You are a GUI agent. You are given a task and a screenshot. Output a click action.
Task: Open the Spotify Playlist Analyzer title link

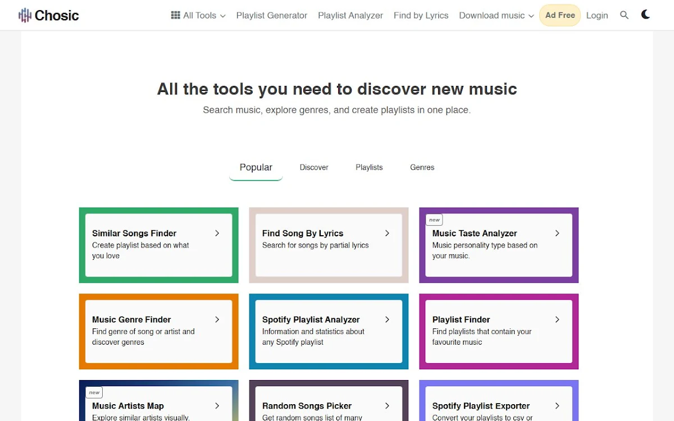pyautogui.click(x=311, y=320)
